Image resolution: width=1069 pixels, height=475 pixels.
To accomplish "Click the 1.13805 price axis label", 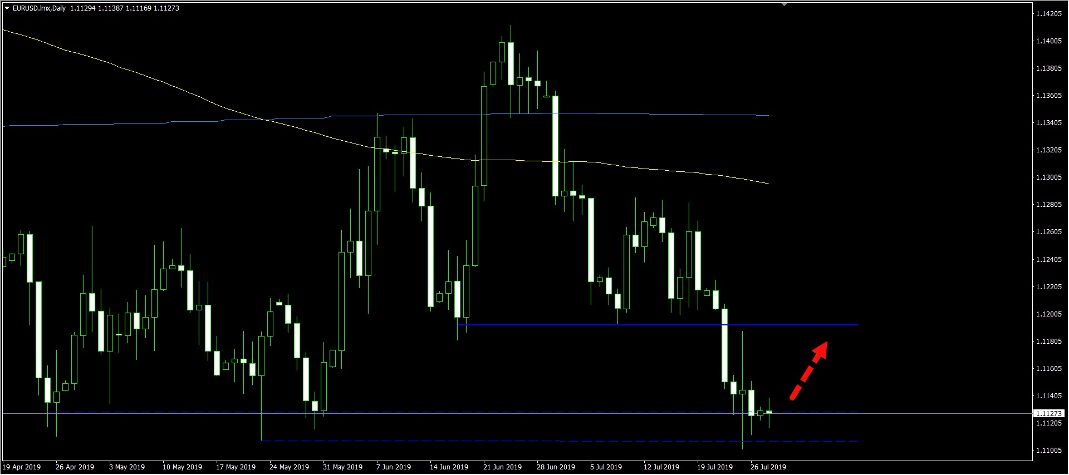I will 1048,68.
